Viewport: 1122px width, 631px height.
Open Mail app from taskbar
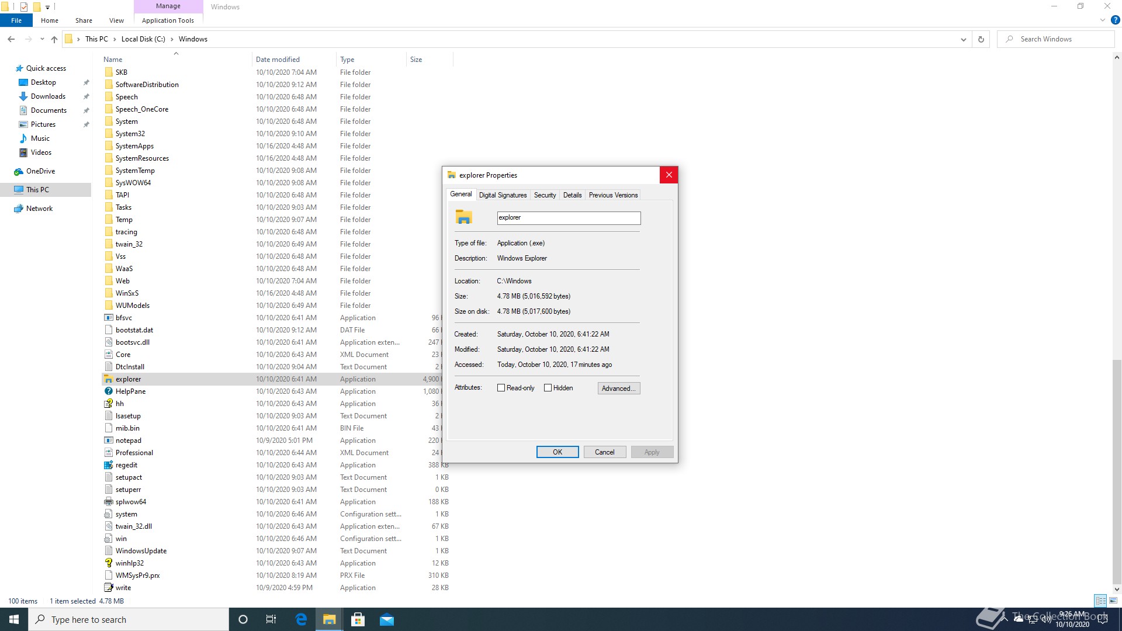386,619
